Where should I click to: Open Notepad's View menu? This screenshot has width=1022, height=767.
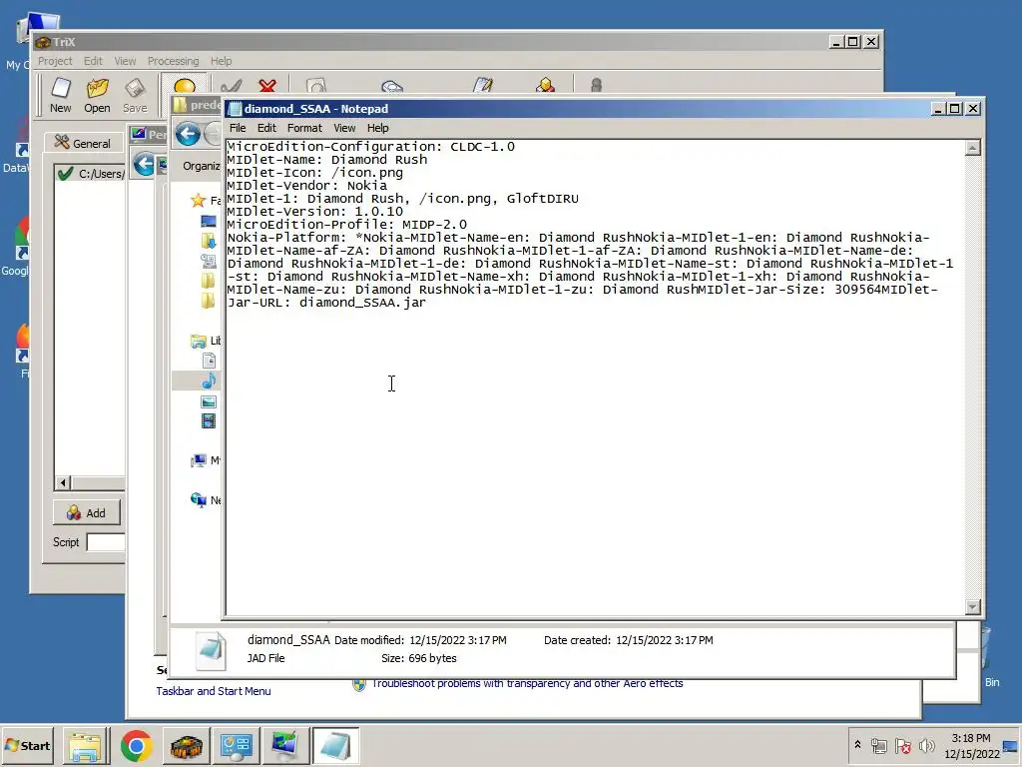click(x=344, y=128)
